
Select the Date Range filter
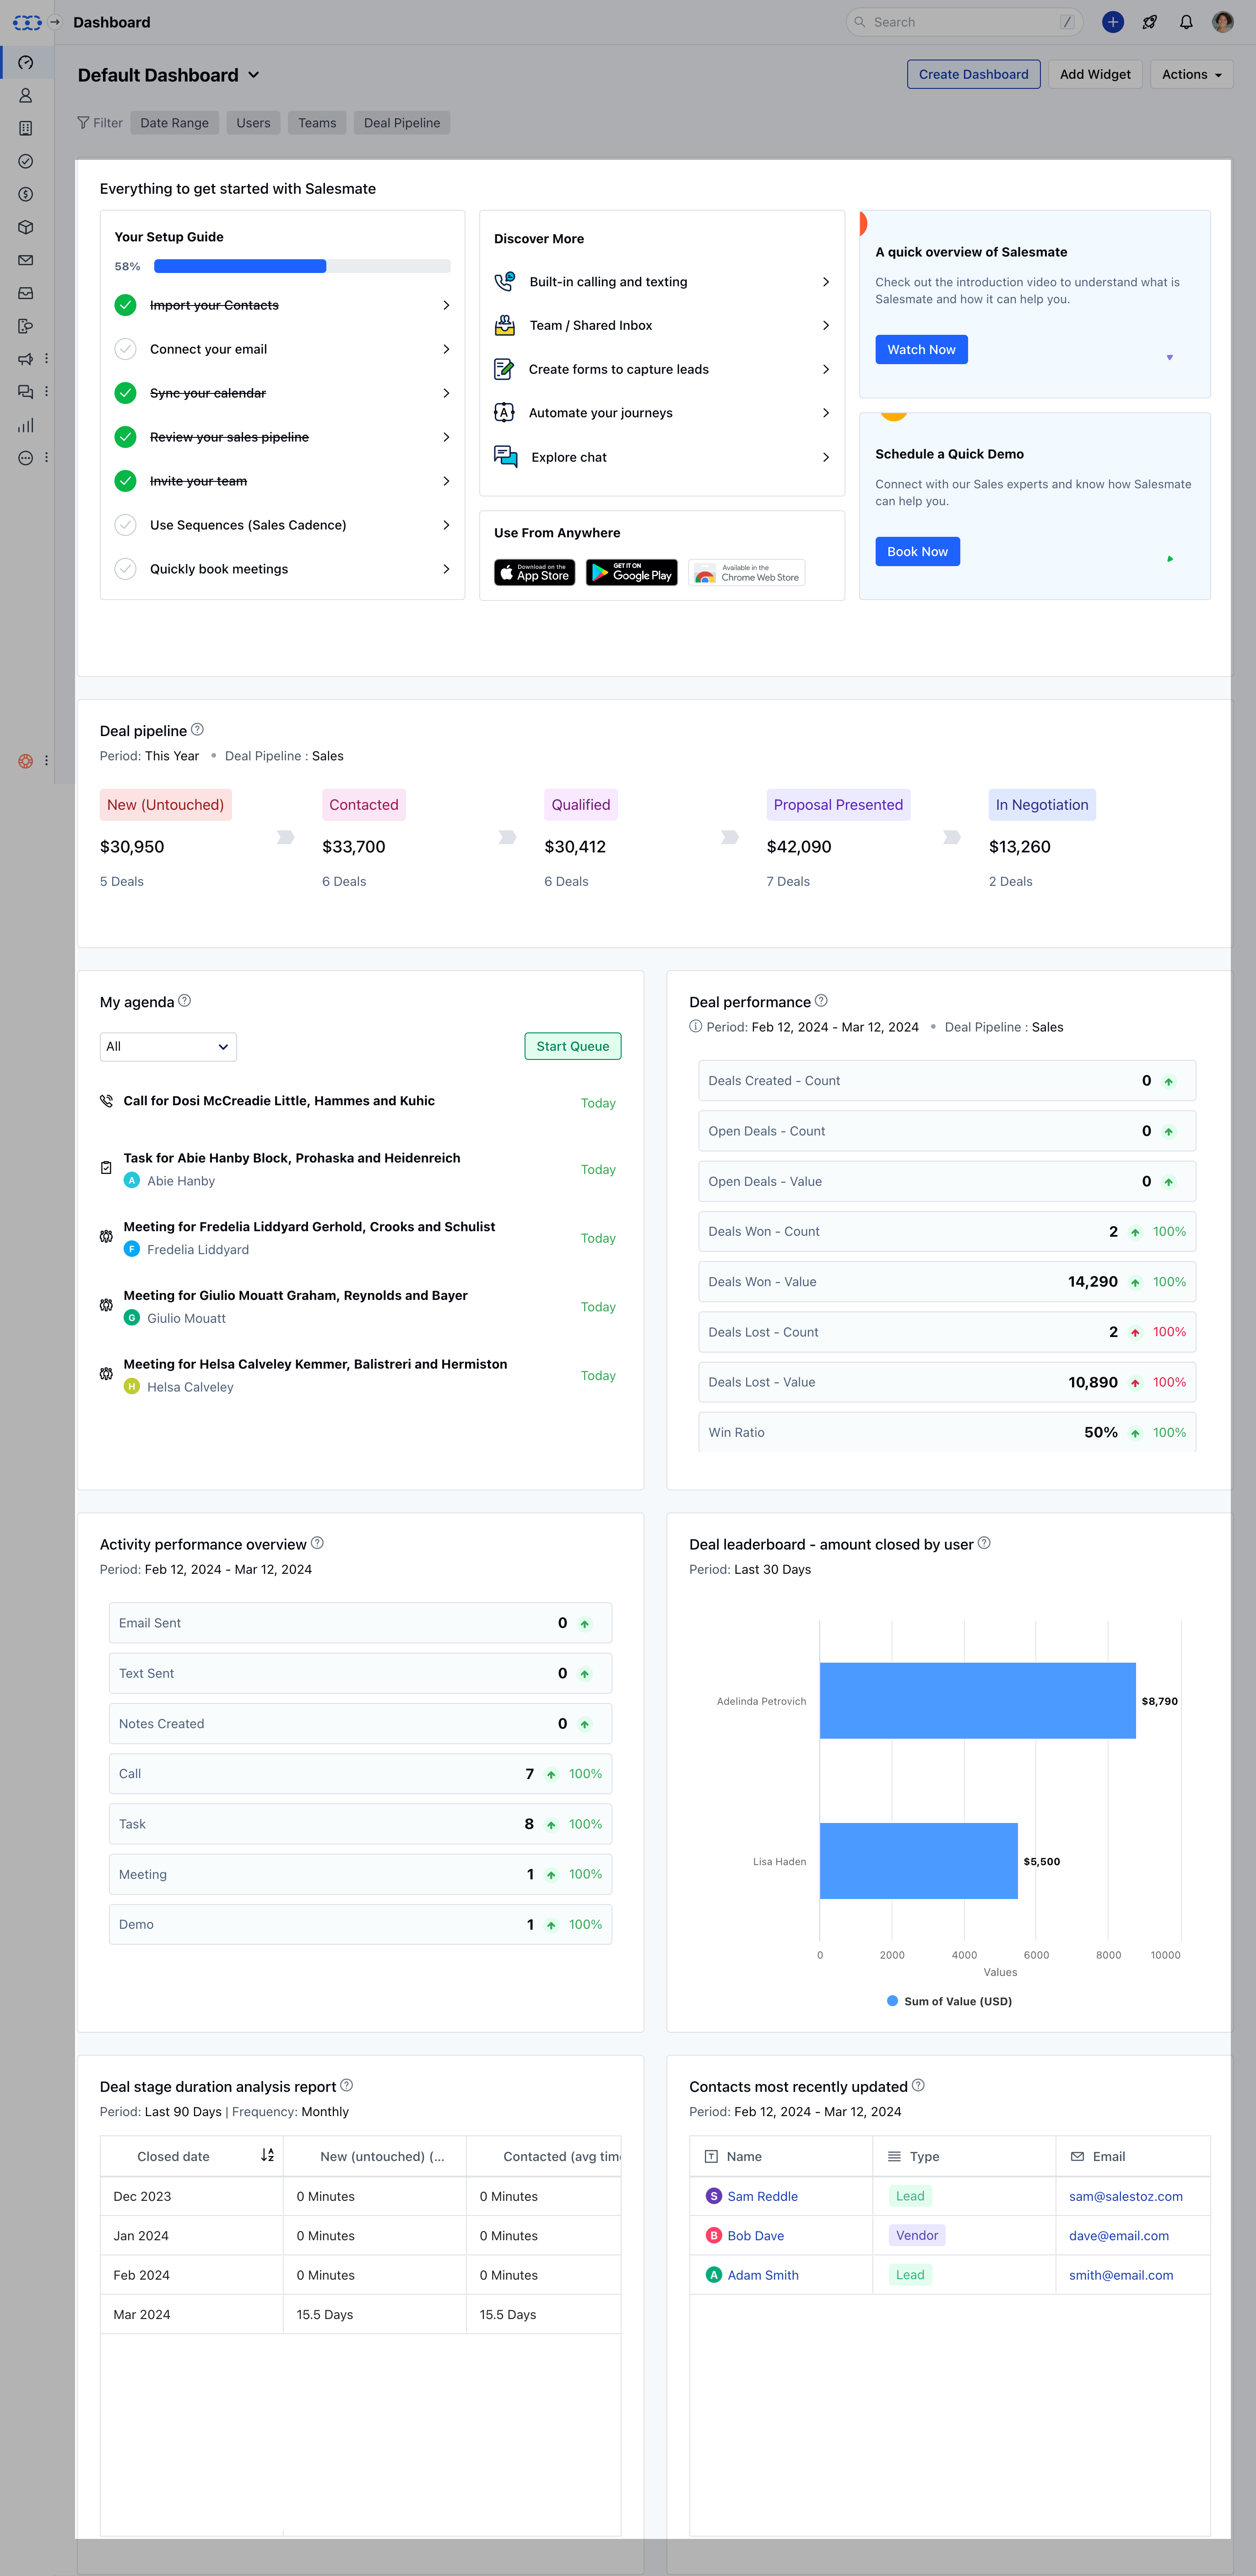point(175,123)
